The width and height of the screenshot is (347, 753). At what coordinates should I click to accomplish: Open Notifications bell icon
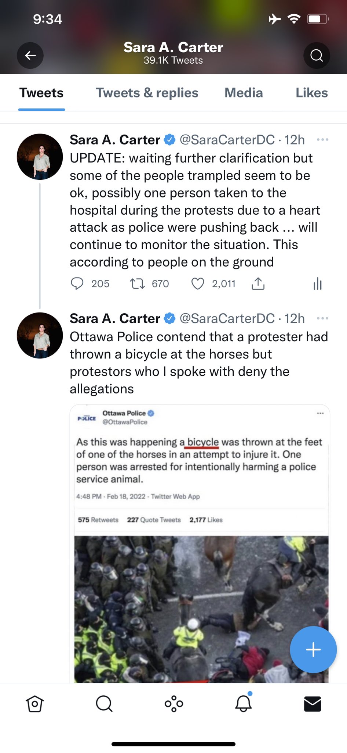pos(243,703)
